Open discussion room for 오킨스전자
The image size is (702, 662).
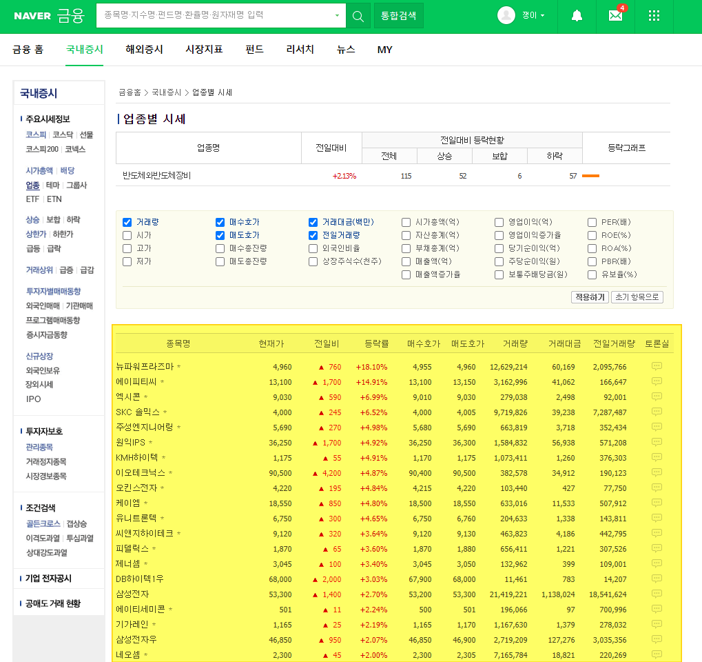click(657, 488)
